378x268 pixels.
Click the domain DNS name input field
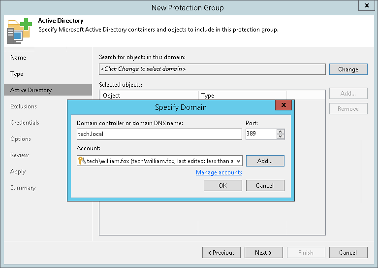[x=159, y=134]
